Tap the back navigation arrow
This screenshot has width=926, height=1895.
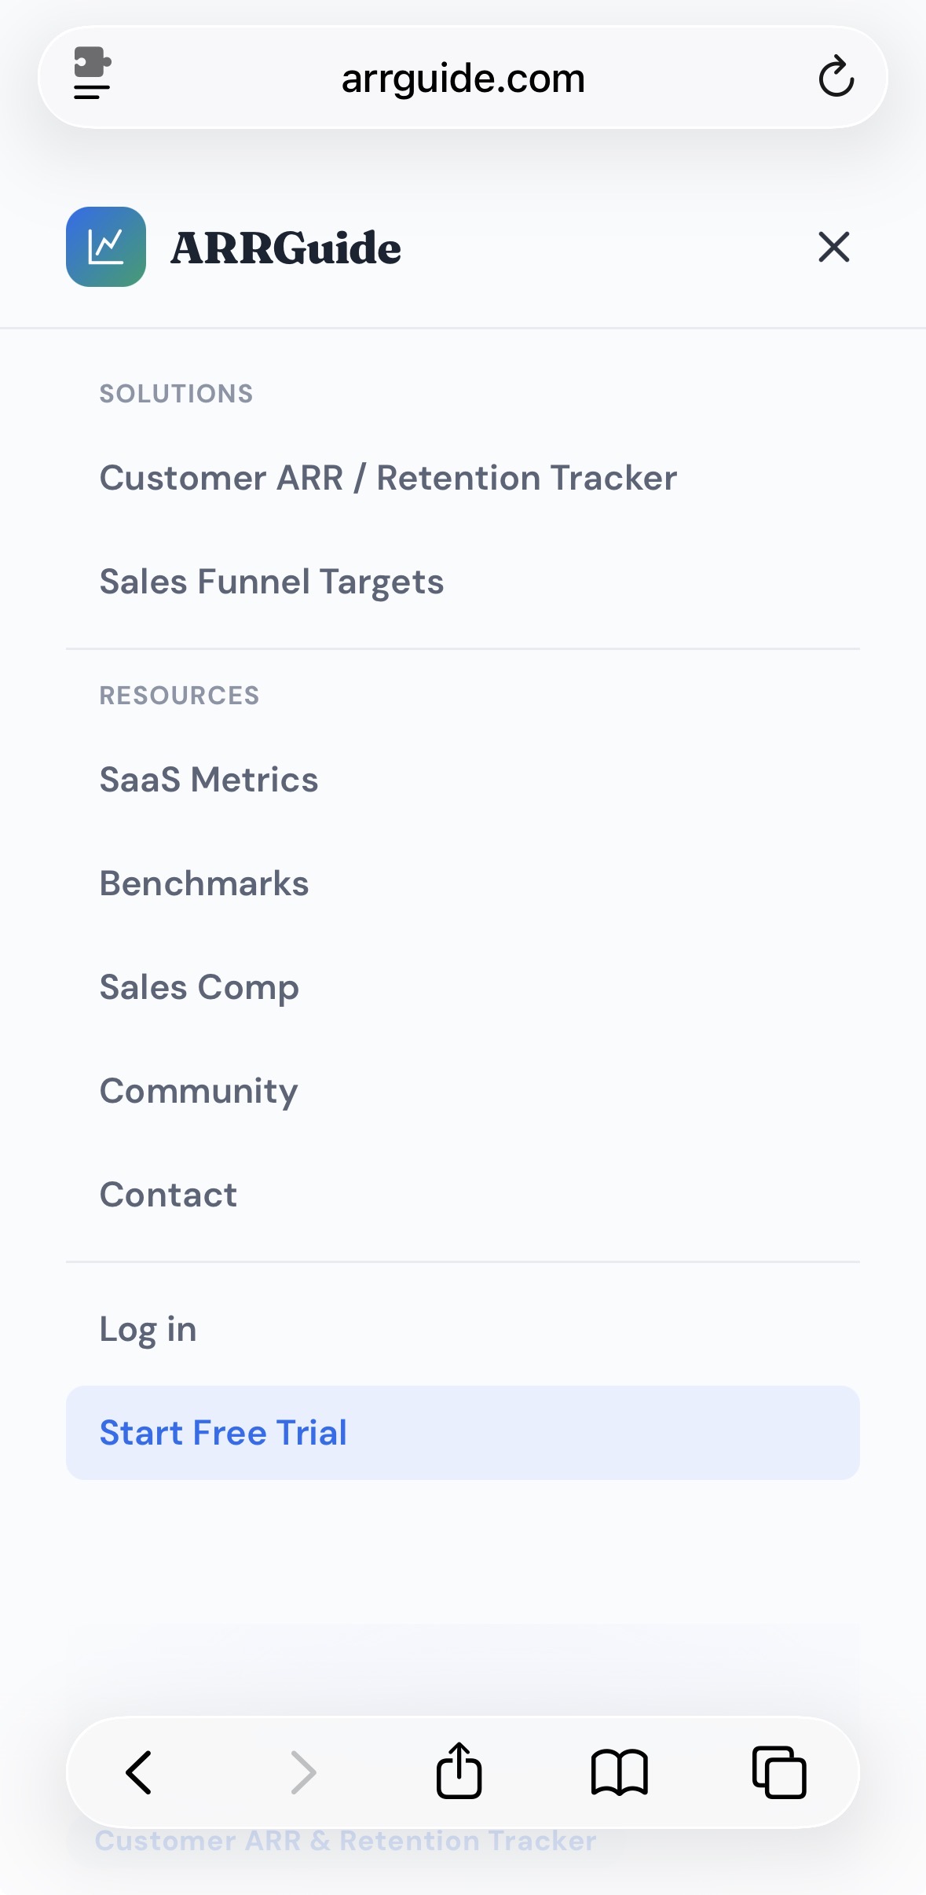139,1771
